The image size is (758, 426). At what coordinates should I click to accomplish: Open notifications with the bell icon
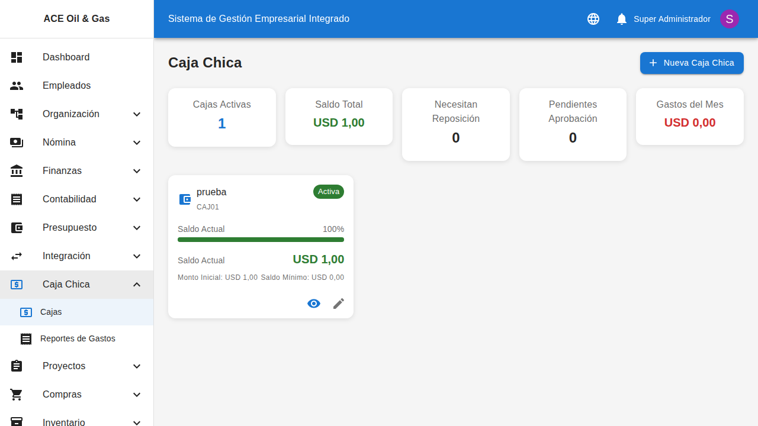[621, 19]
